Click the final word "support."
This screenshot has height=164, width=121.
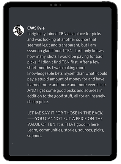point(34,136)
